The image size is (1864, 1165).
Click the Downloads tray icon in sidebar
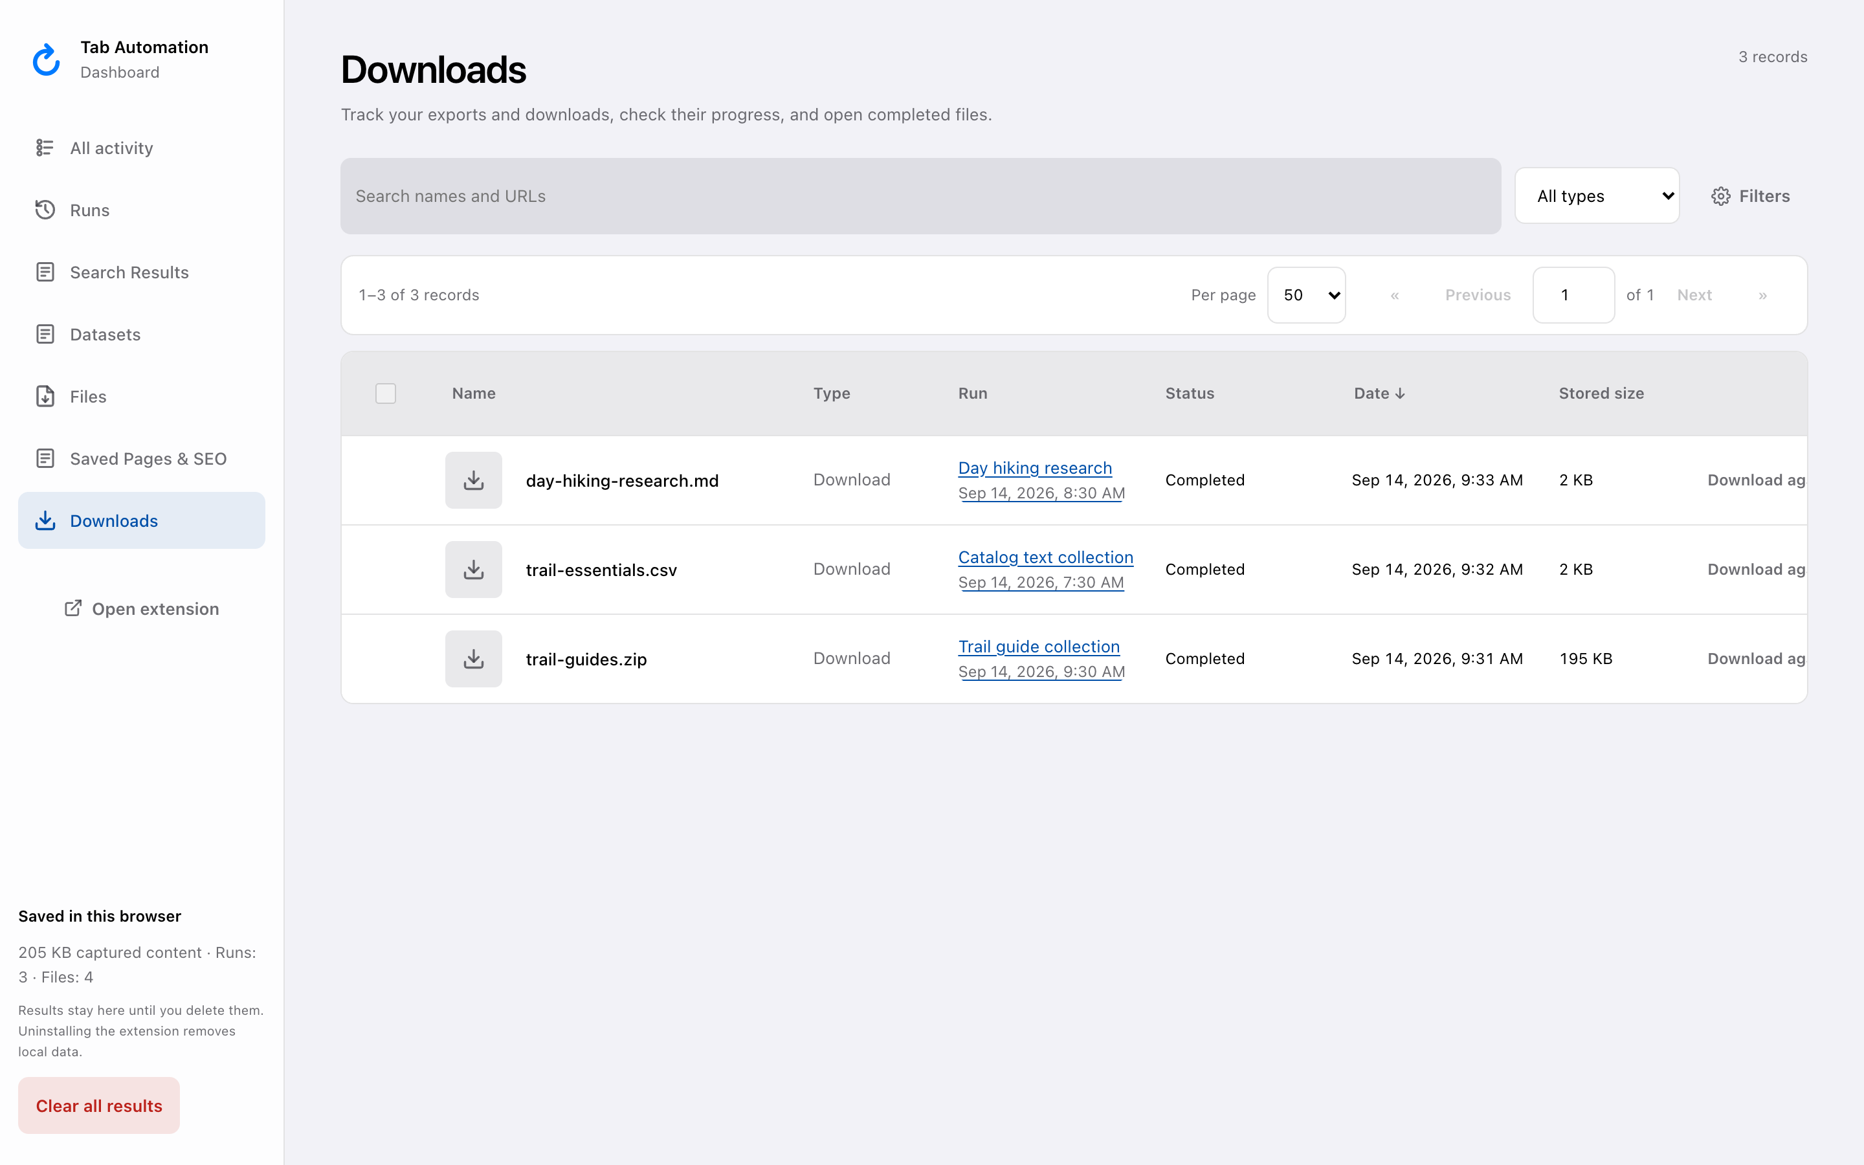45,521
